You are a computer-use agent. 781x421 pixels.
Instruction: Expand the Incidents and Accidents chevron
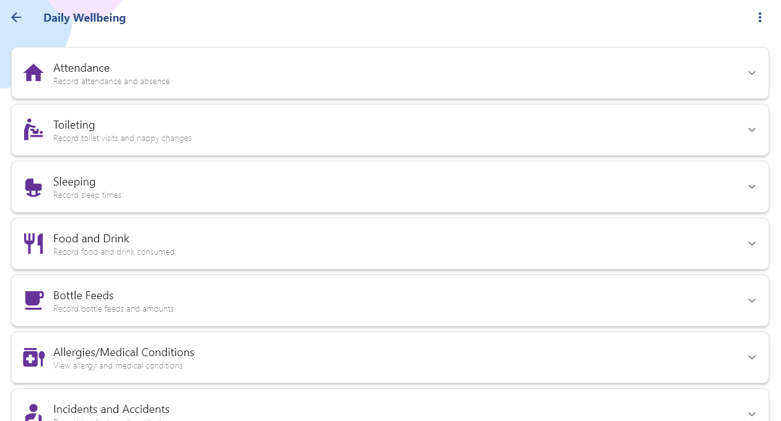point(752,414)
